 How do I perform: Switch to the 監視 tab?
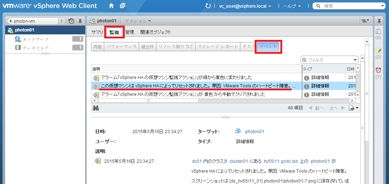tap(114, 32)
